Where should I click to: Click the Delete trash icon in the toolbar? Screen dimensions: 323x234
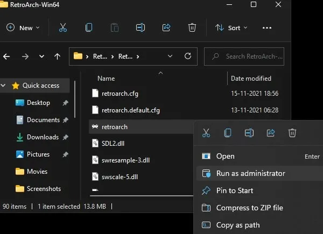(192, 27)
